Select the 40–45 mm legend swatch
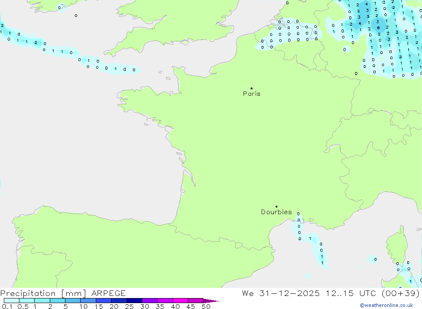 point(180,301)
